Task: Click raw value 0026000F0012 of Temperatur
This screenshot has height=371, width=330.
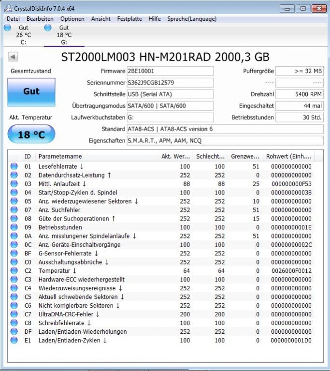Action: point(291,271)
